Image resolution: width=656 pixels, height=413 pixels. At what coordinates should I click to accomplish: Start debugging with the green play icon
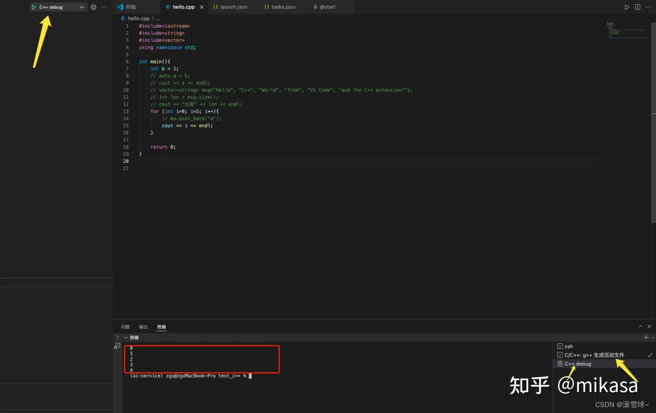[34, 7]
